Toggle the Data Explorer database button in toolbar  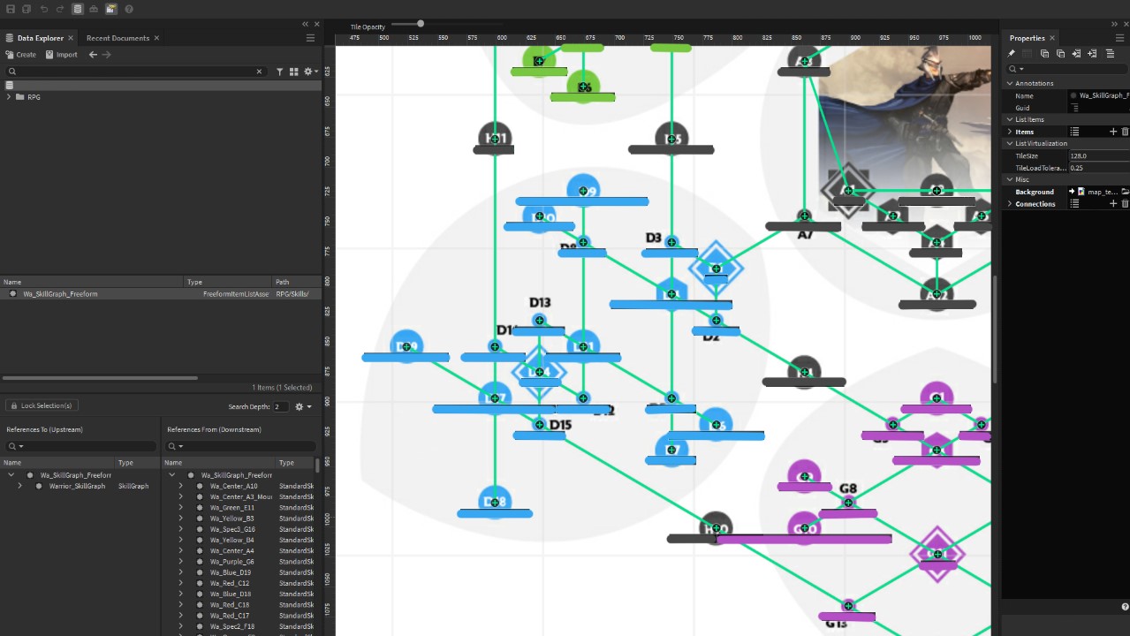point(78,9)
